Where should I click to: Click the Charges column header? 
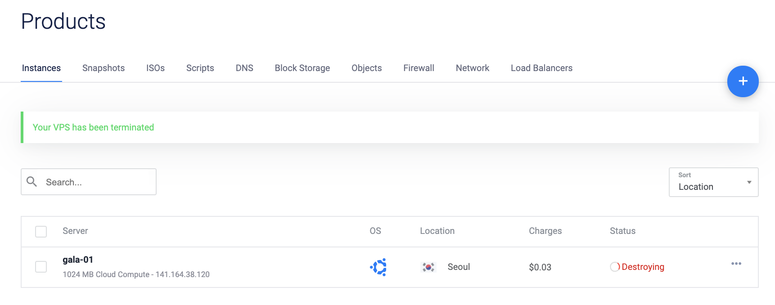[x=545, y=231]
